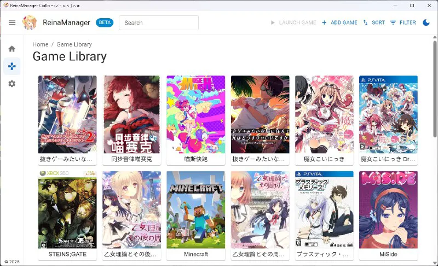Click the scrollbar down arrow

[x=435, y=263]
